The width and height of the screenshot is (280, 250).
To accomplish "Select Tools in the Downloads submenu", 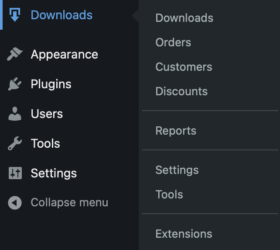I will pos(169,194).
